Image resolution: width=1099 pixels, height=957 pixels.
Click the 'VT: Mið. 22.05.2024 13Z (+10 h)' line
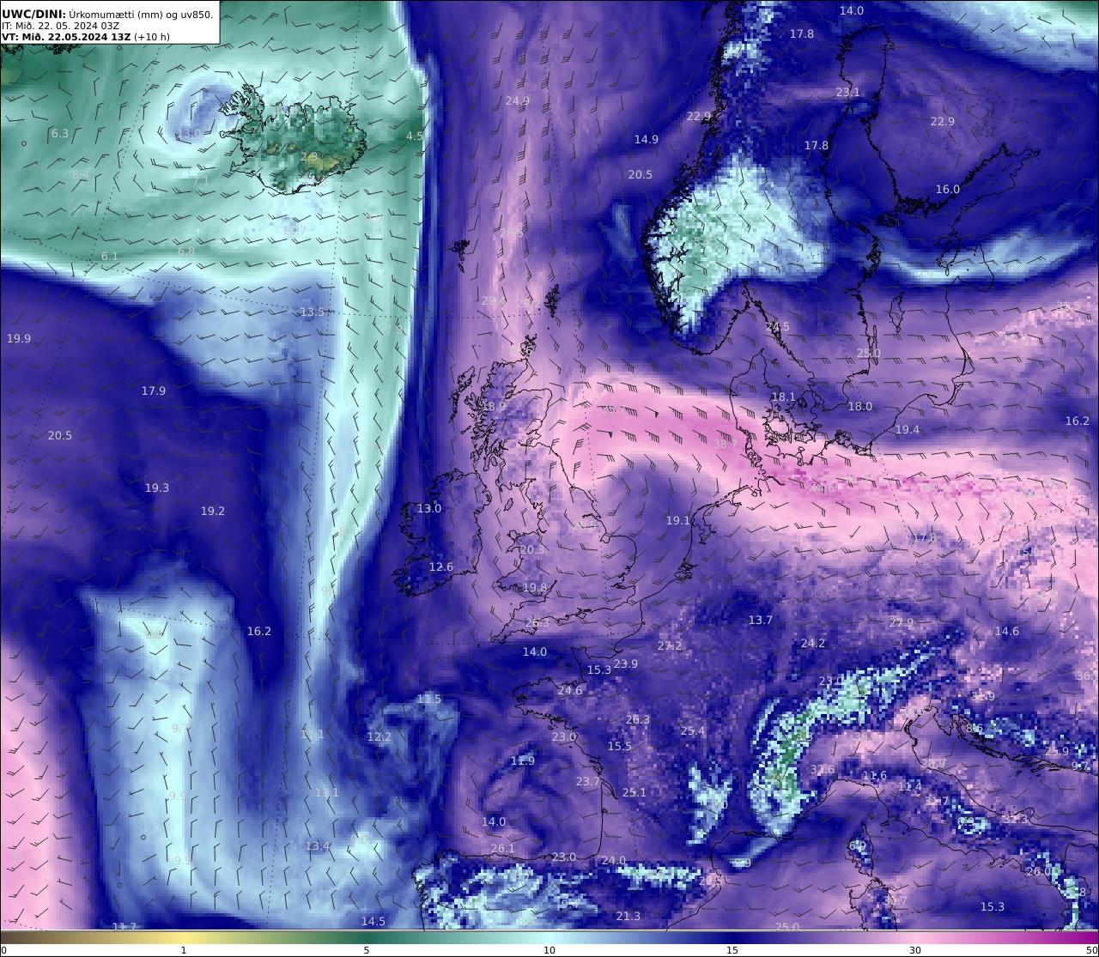pos(85,37)
